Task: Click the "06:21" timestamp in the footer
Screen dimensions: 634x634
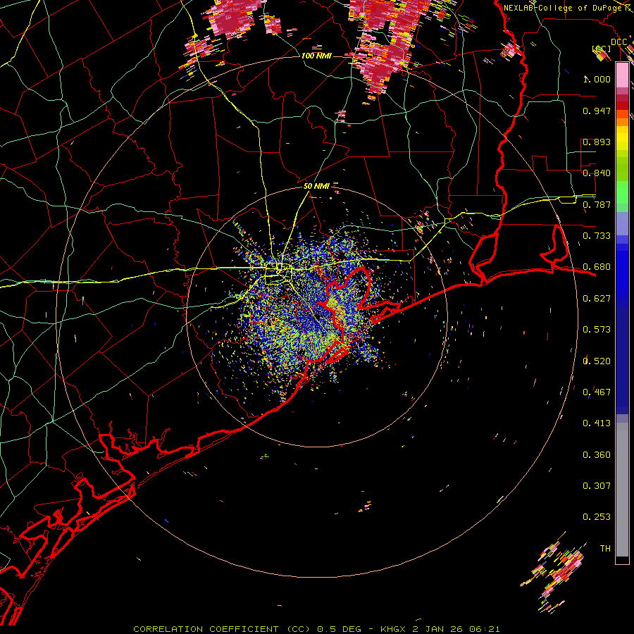Action: coord(485,629)
